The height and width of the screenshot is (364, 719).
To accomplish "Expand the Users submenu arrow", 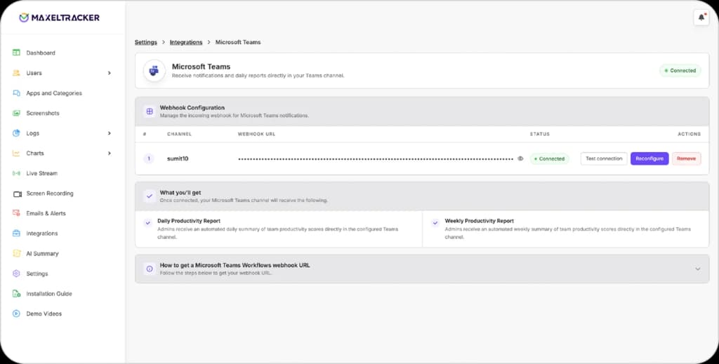I will click(x=109, y=73).
